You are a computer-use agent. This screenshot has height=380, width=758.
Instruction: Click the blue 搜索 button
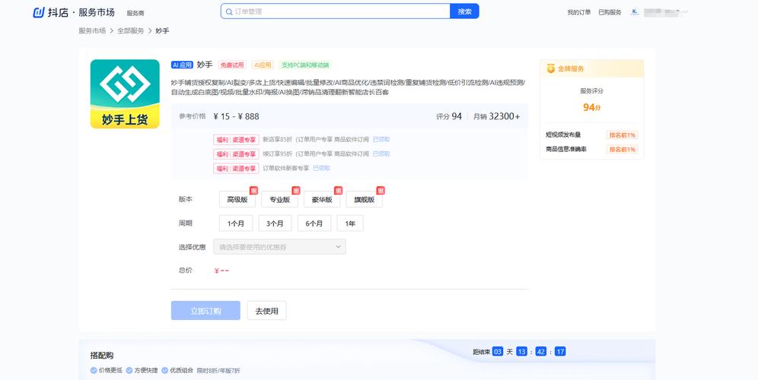(464, 11)
